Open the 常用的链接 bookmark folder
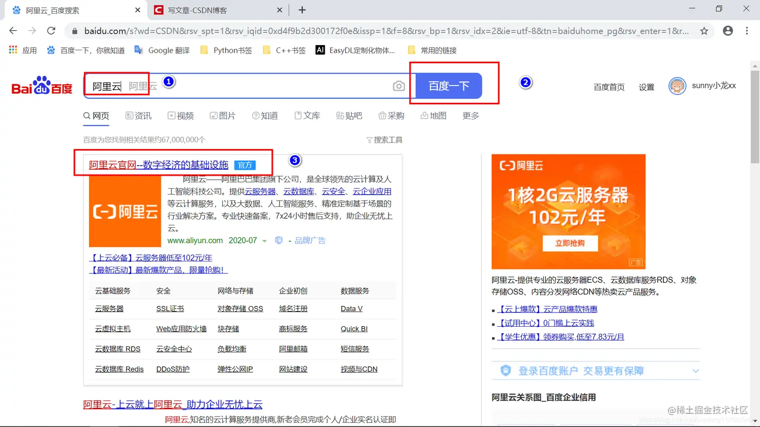 (432, 50)
